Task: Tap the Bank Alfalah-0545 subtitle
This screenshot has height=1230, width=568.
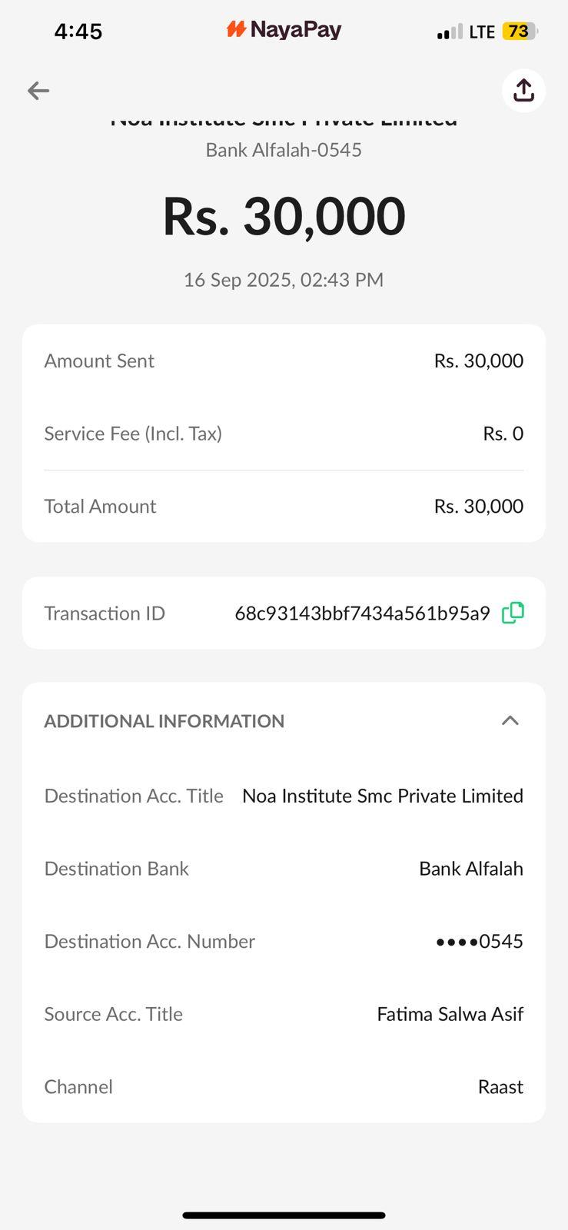Action: coord(284,150)
